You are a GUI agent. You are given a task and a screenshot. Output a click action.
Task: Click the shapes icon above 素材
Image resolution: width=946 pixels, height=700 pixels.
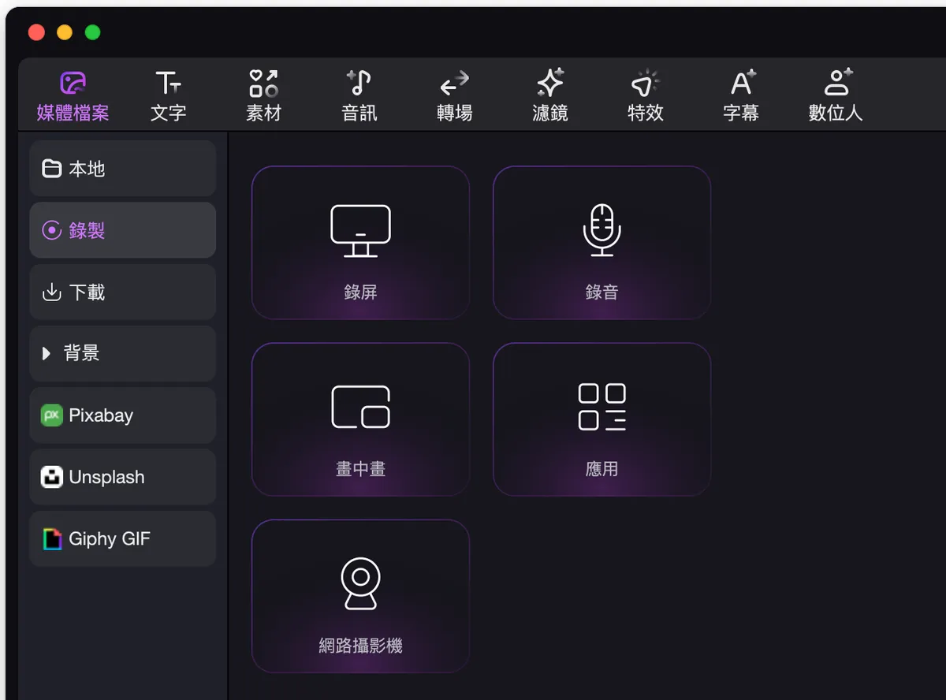(x=263, y=83)
